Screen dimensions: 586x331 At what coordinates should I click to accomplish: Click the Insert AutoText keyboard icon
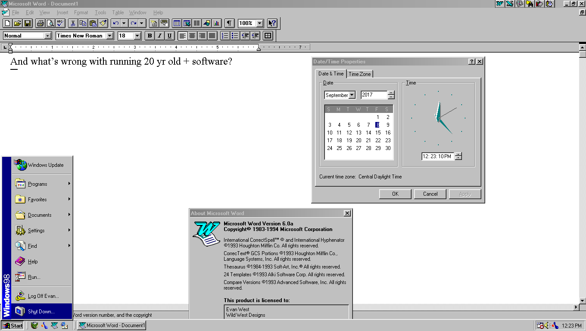164,23
